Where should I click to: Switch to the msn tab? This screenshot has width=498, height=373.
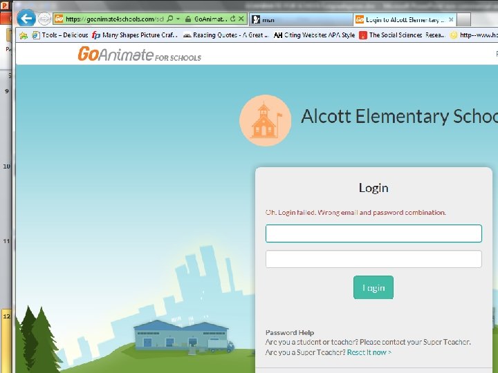pyautogui.click(x=301, y=19)
